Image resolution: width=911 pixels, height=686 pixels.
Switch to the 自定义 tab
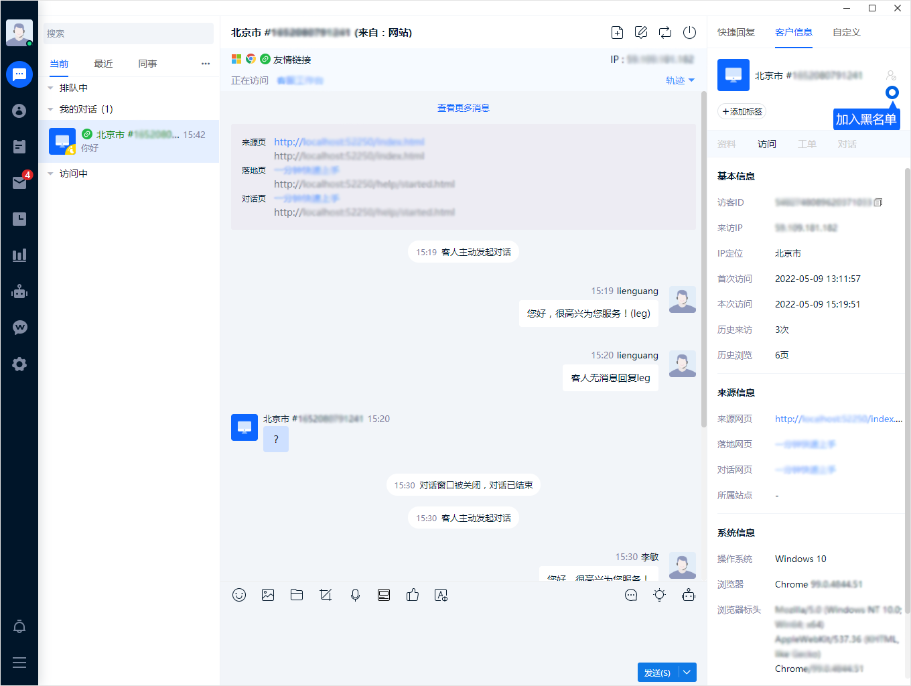847,32
